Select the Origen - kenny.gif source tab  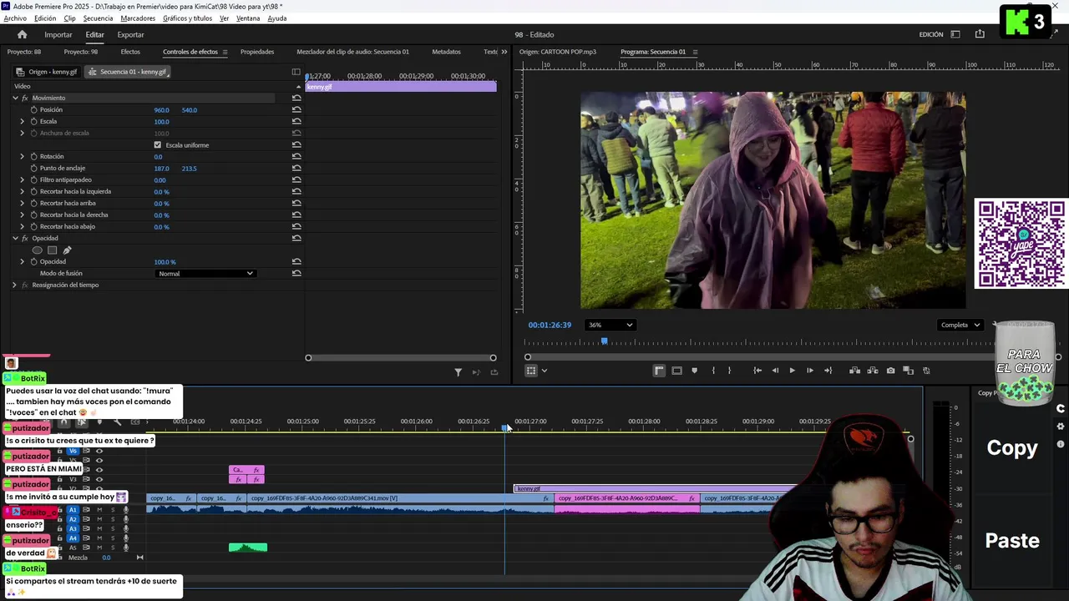(47, 72)
